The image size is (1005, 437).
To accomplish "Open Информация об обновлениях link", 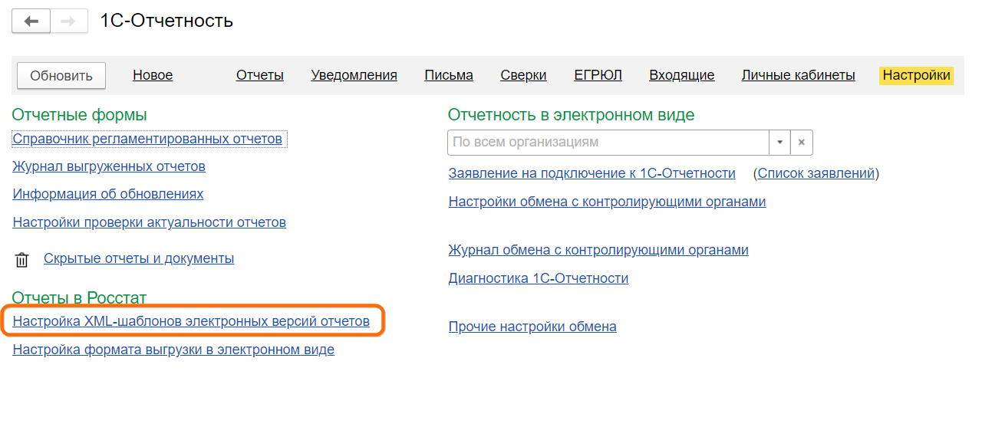I will [x=108, y=194].
